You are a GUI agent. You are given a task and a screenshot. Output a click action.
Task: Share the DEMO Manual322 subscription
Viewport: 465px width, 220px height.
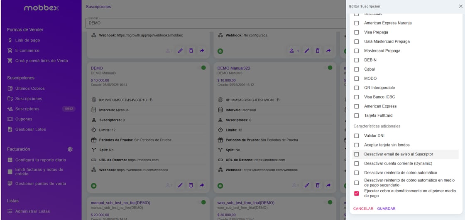click(328, 185)
